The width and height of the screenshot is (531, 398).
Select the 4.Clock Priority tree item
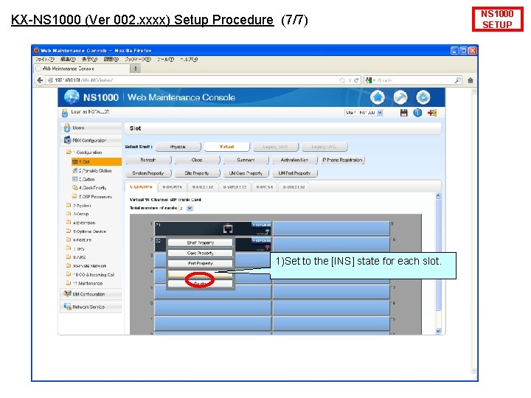tap(89, 187)
